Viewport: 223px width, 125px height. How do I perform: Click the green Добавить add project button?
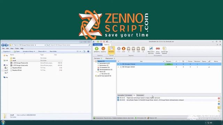(x=97, y=50)
